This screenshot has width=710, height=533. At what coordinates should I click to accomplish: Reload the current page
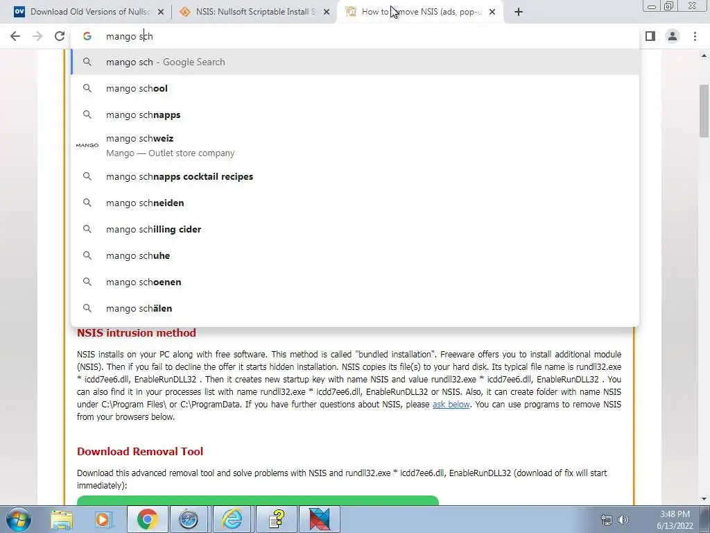coord(60,36)
